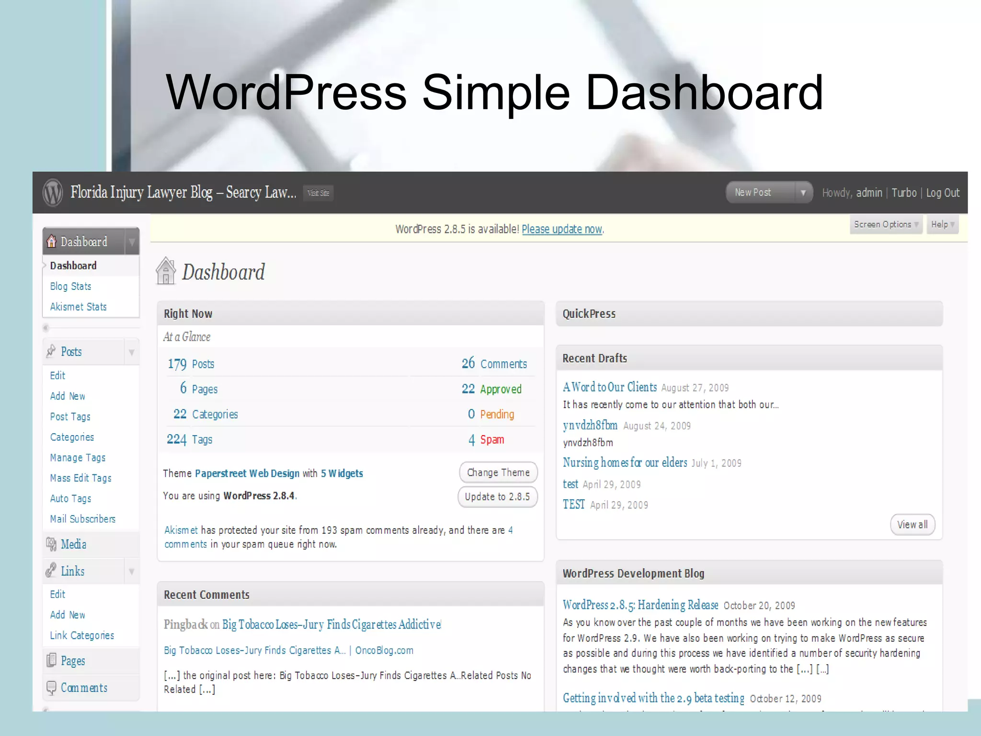Click the Posts pushpin icon in sidebar
The width and height of the screenshot is (981, 736).
[51, 352]
